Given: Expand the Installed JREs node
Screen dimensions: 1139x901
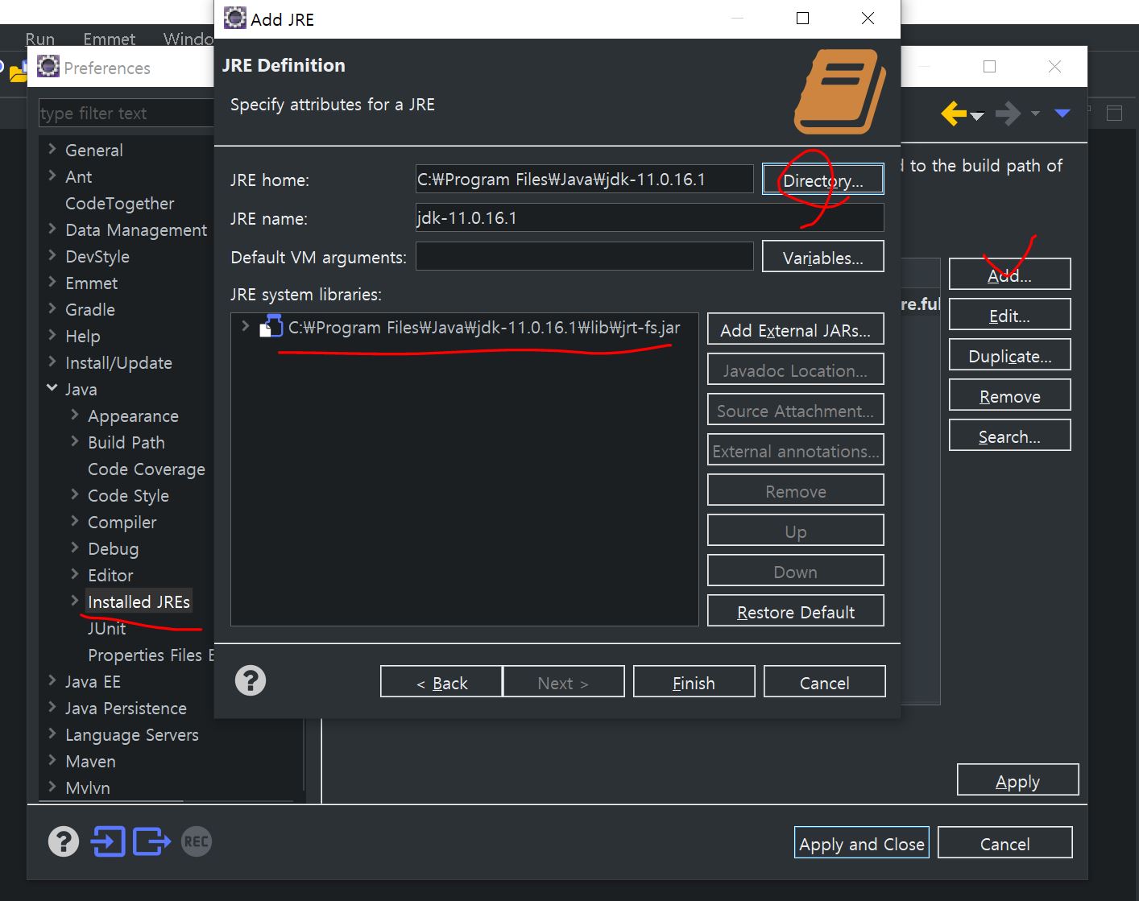Looking at the screenshot, I should (x=75, y=601).
